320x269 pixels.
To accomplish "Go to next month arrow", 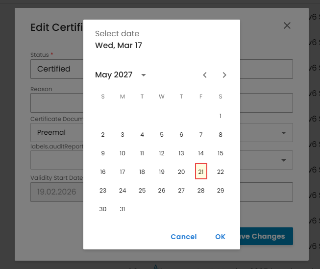I will point(224,75).
